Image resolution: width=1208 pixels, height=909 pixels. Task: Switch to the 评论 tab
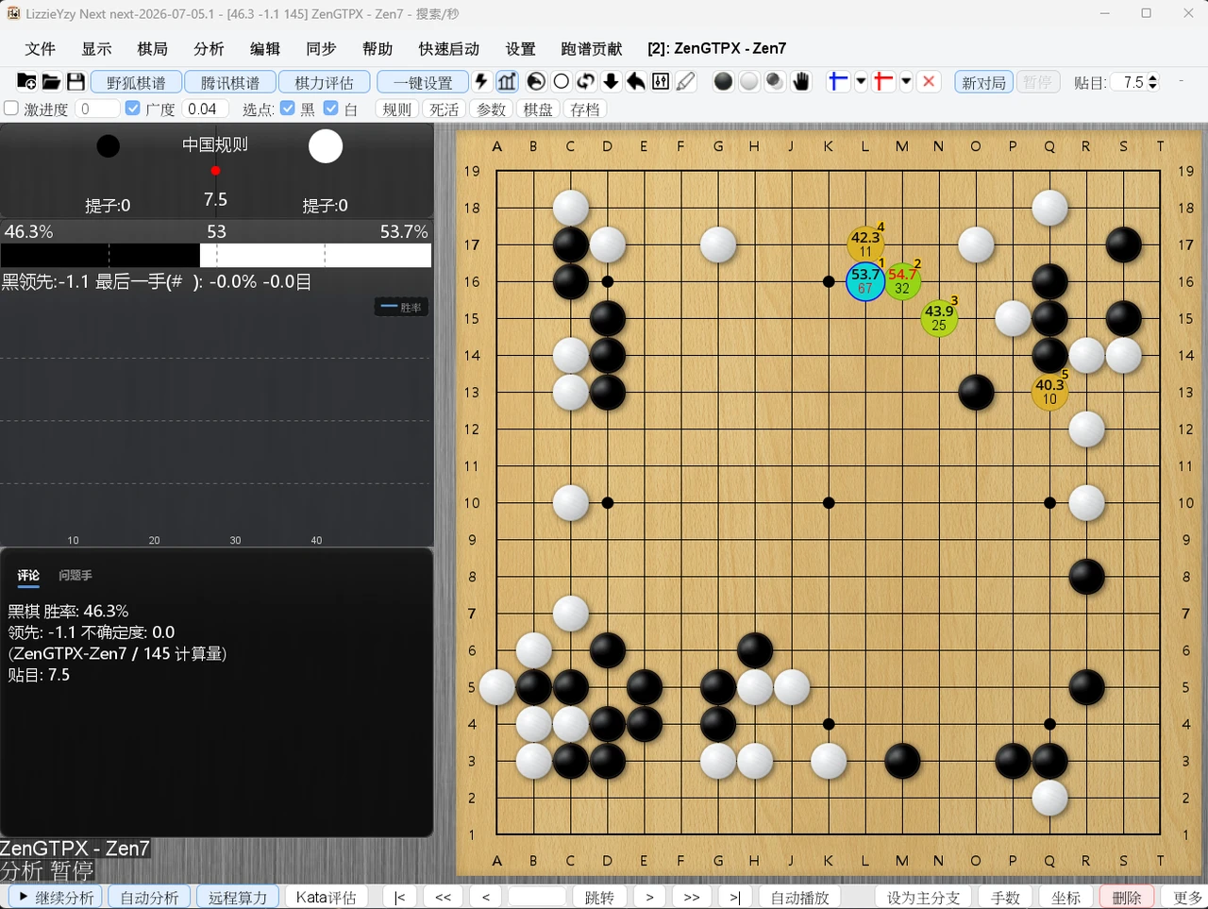point(28,575)
